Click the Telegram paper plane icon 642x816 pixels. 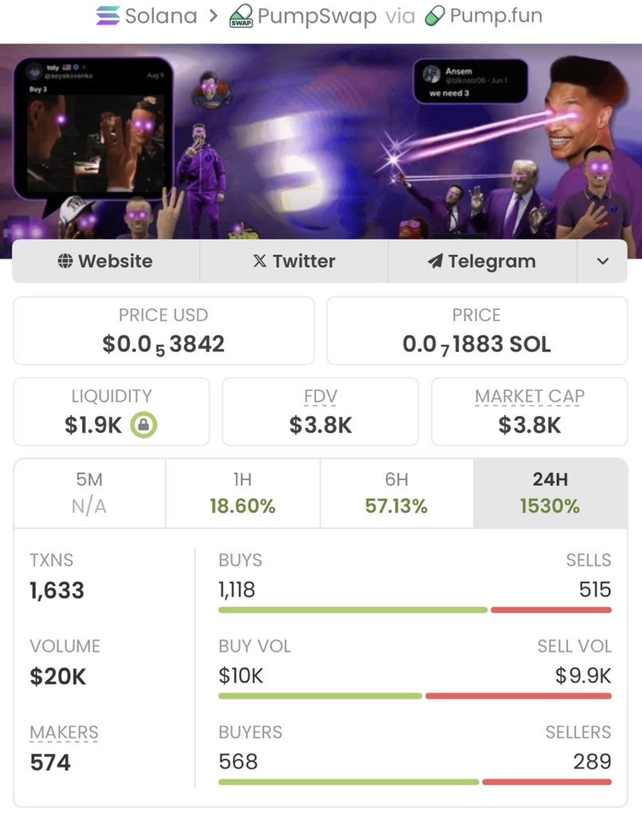pos(435,261)
